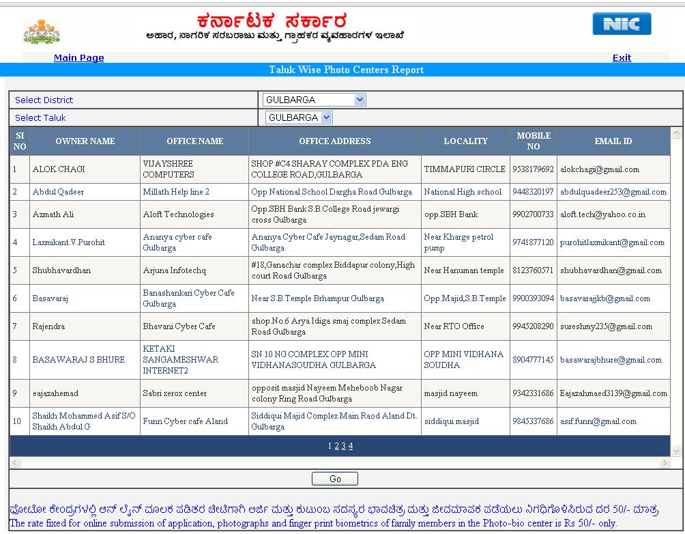685x534 pixels.
Task: Click the EMAIL ID column header
Action: click(613, 141)
